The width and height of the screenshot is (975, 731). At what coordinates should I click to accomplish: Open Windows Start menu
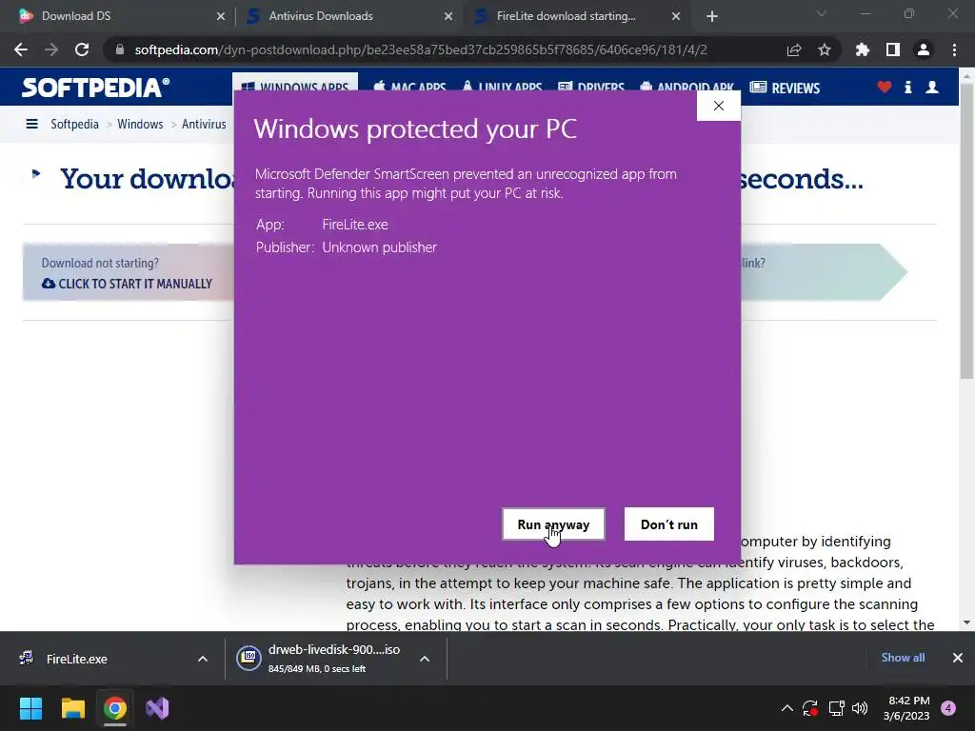(31, 708)
